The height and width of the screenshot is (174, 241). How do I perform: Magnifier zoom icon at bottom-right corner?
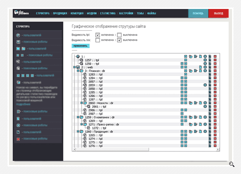tap(232, 164)
